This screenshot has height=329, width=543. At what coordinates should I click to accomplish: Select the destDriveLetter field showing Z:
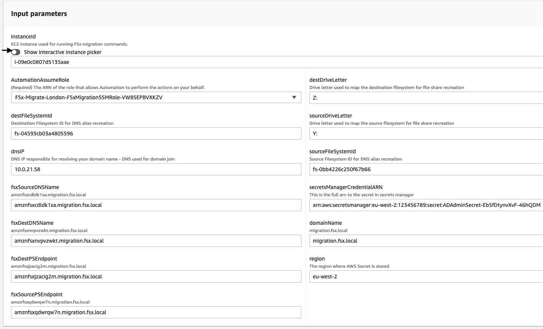click(419, 97)
